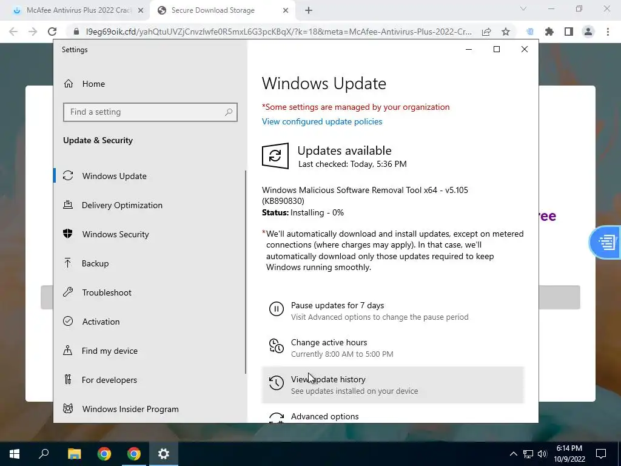Show hidden tray icons chevron
This screenshot has height=466, width=621.
(x=513, y=454)
